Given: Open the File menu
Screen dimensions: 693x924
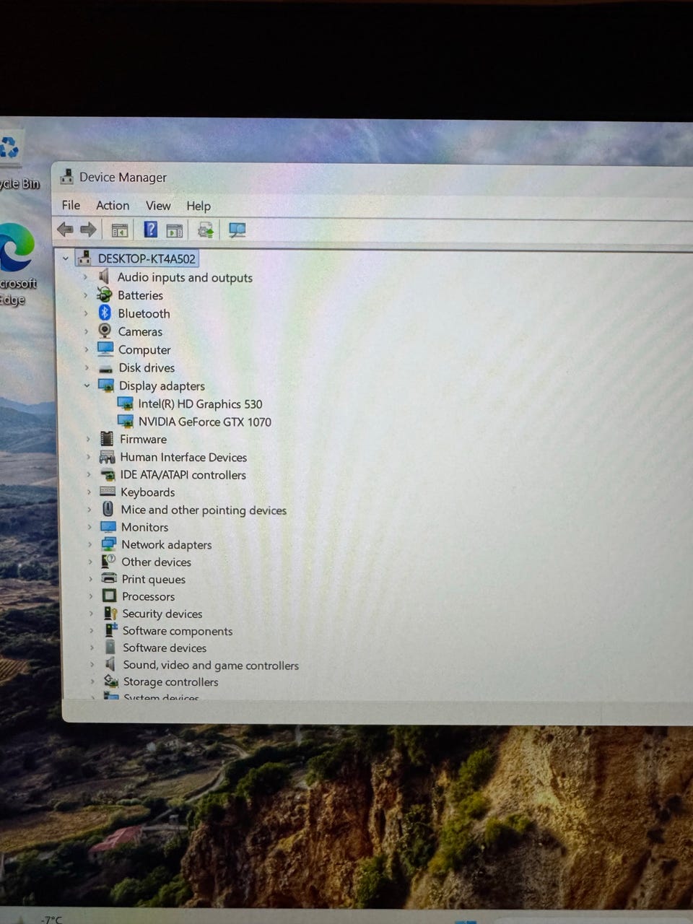Looking at the screenshot, I should [x=71, y=205].
